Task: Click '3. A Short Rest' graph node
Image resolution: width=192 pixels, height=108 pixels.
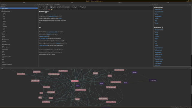Action: pos(153,80)
